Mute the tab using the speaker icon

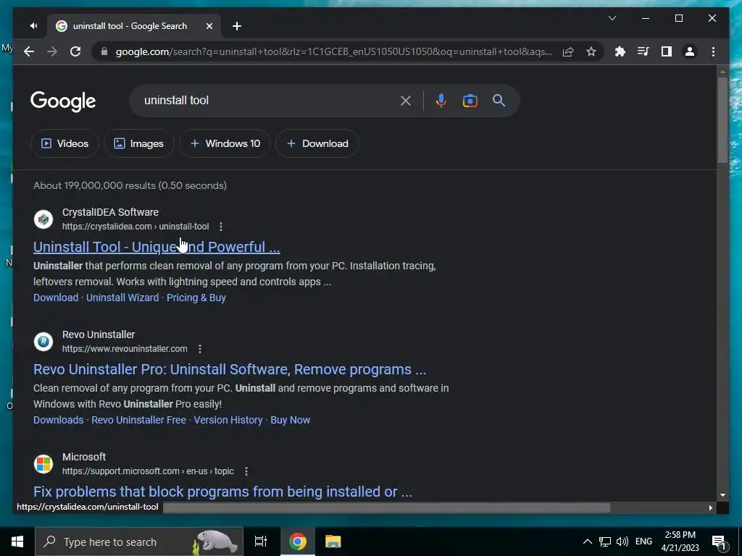33,26
